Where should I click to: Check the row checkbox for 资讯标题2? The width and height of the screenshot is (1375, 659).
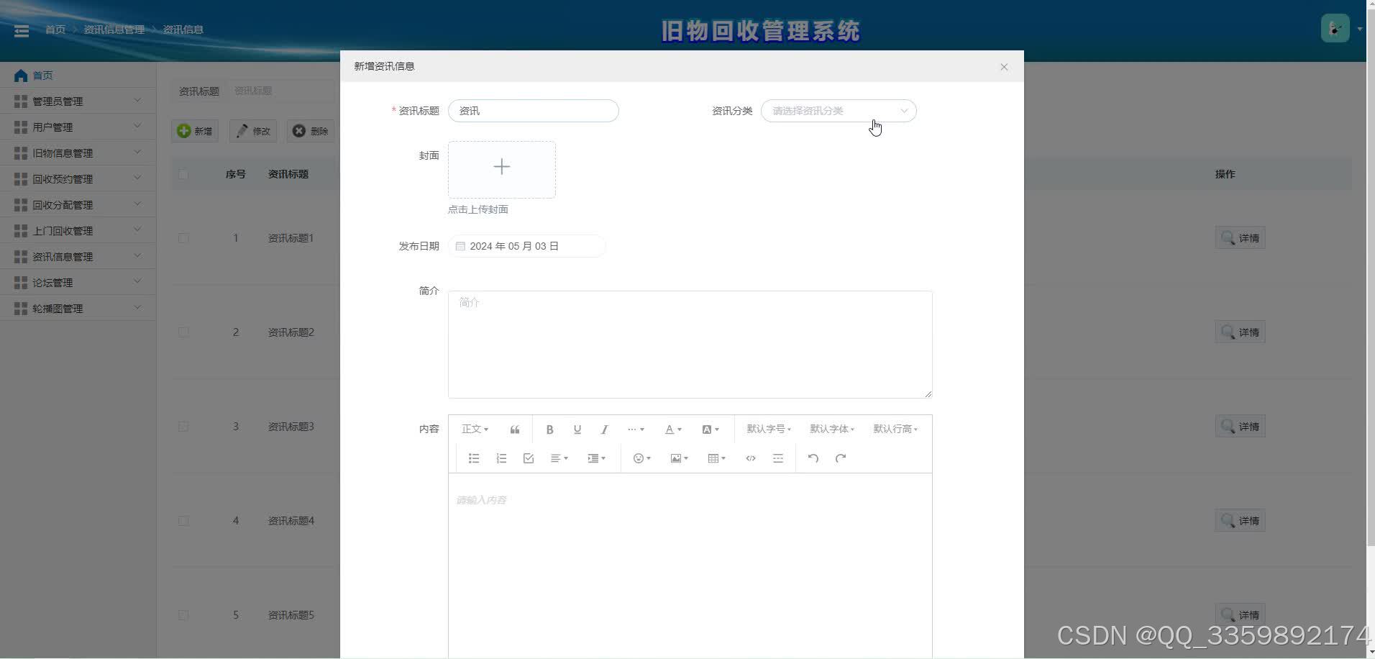coord(183,332)
